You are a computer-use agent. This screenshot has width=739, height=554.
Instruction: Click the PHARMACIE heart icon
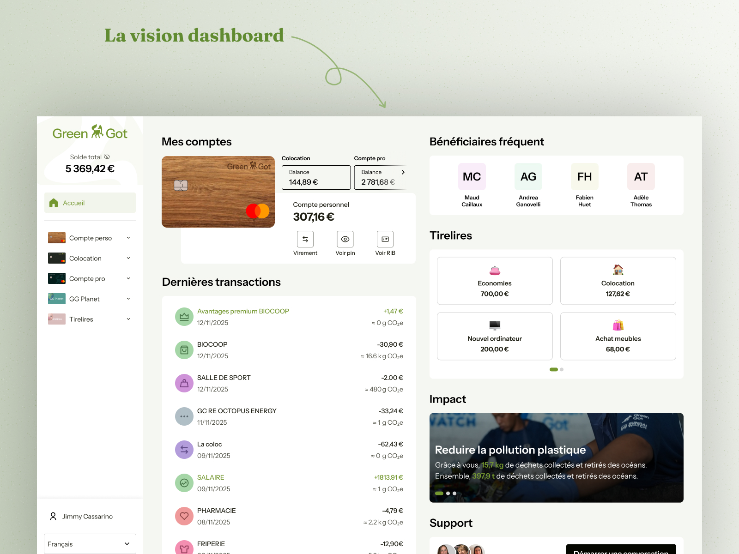184,516
